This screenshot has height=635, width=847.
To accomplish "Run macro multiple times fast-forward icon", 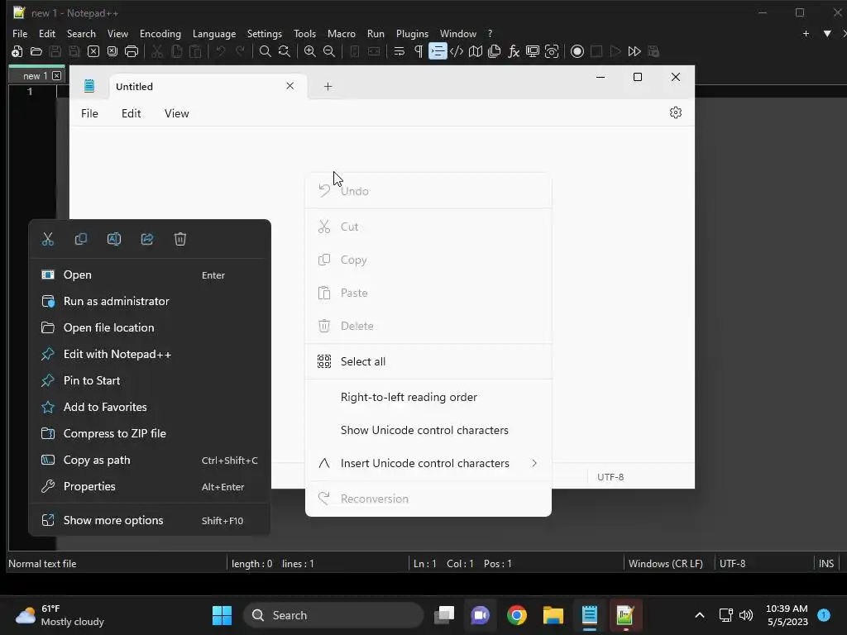I will pos(634,51).
